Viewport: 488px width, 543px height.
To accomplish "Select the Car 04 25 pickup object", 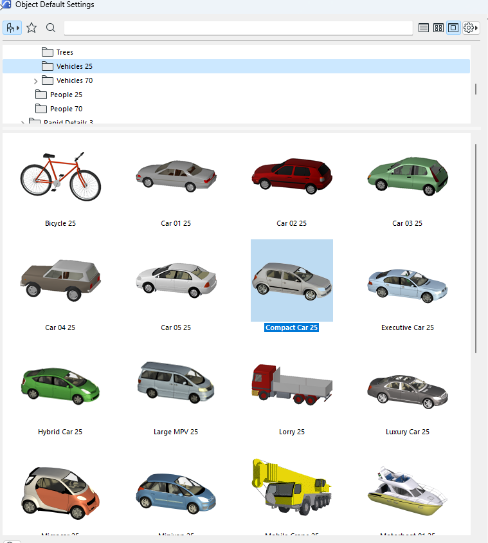I will [x=60, y=281].
